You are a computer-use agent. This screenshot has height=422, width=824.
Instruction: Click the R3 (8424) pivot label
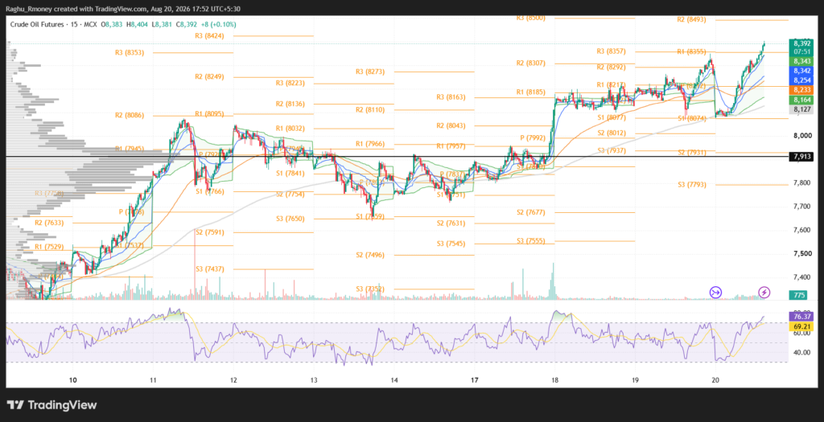tap(210, 36)
